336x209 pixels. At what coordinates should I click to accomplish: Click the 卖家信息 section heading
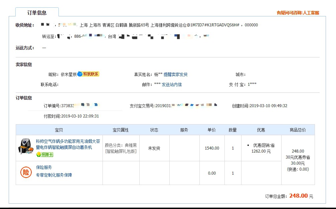(x=24, y=64)
